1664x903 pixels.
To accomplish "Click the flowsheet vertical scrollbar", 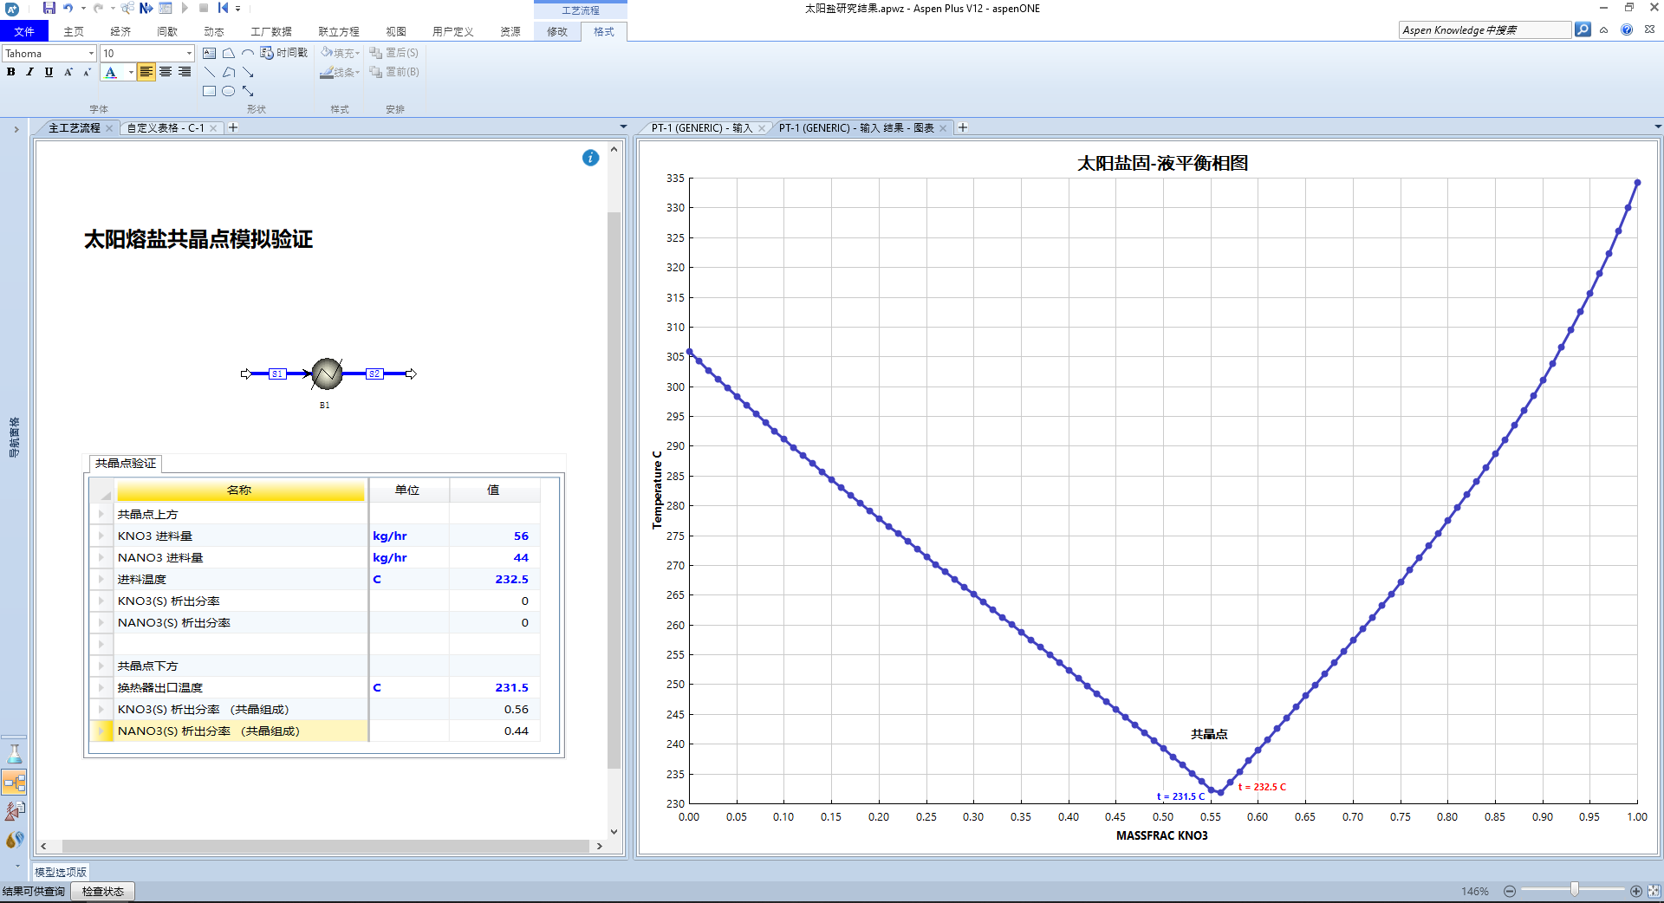I will coord(614,490).
